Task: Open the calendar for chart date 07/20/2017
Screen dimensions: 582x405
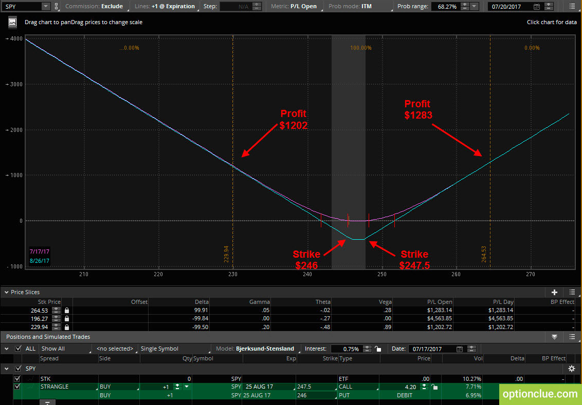Action: pos(537,6)
